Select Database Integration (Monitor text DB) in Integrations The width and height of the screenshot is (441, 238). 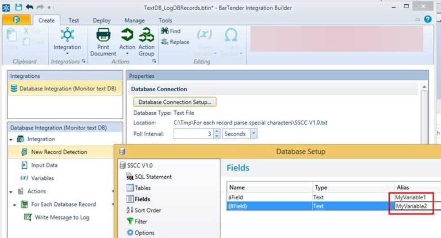[x=65, y=88]
